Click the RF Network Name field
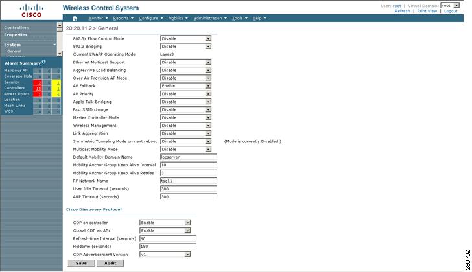This screenshot has width=472, height=272. (x=189, y=181)
